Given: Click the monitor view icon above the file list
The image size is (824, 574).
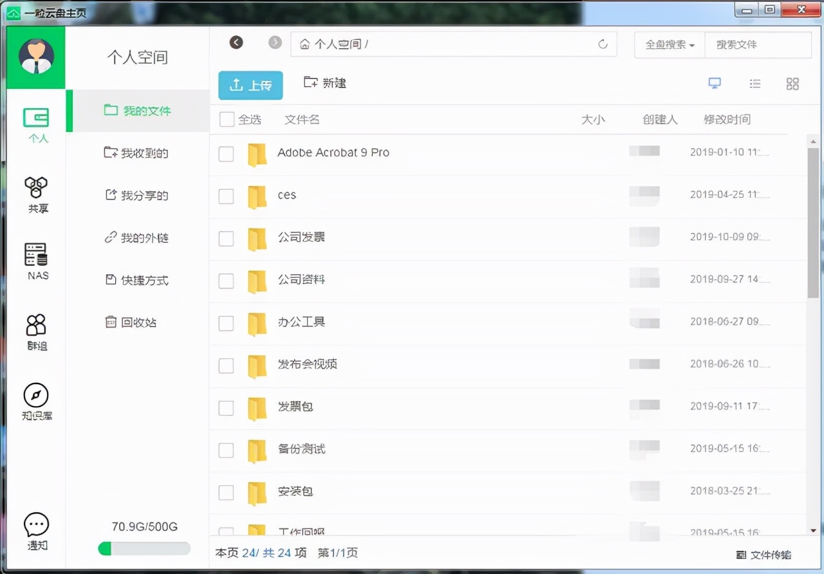Looking at the screenshot, I should (715, 83).
